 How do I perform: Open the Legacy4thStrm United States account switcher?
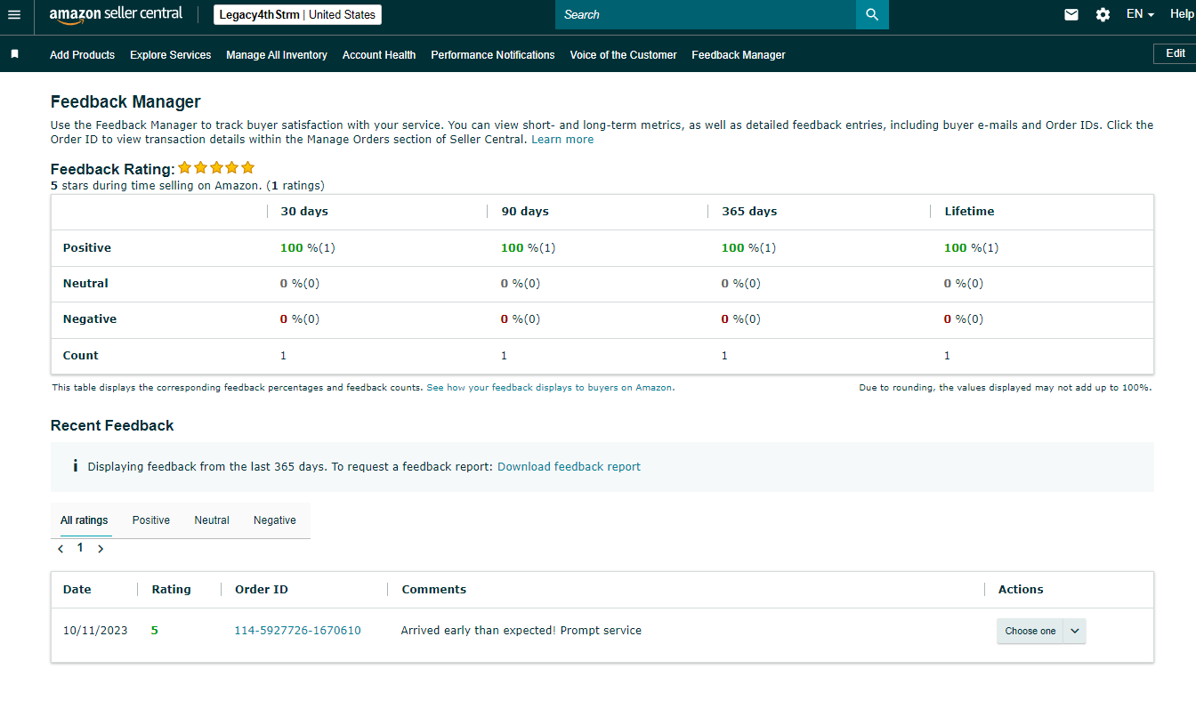[297, 15]
